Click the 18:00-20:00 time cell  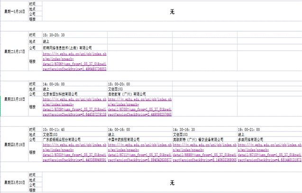(x=139, y=83)
